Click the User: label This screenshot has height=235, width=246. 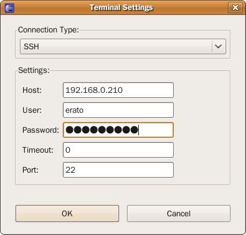pyautogui.click(x=32, y=110)
